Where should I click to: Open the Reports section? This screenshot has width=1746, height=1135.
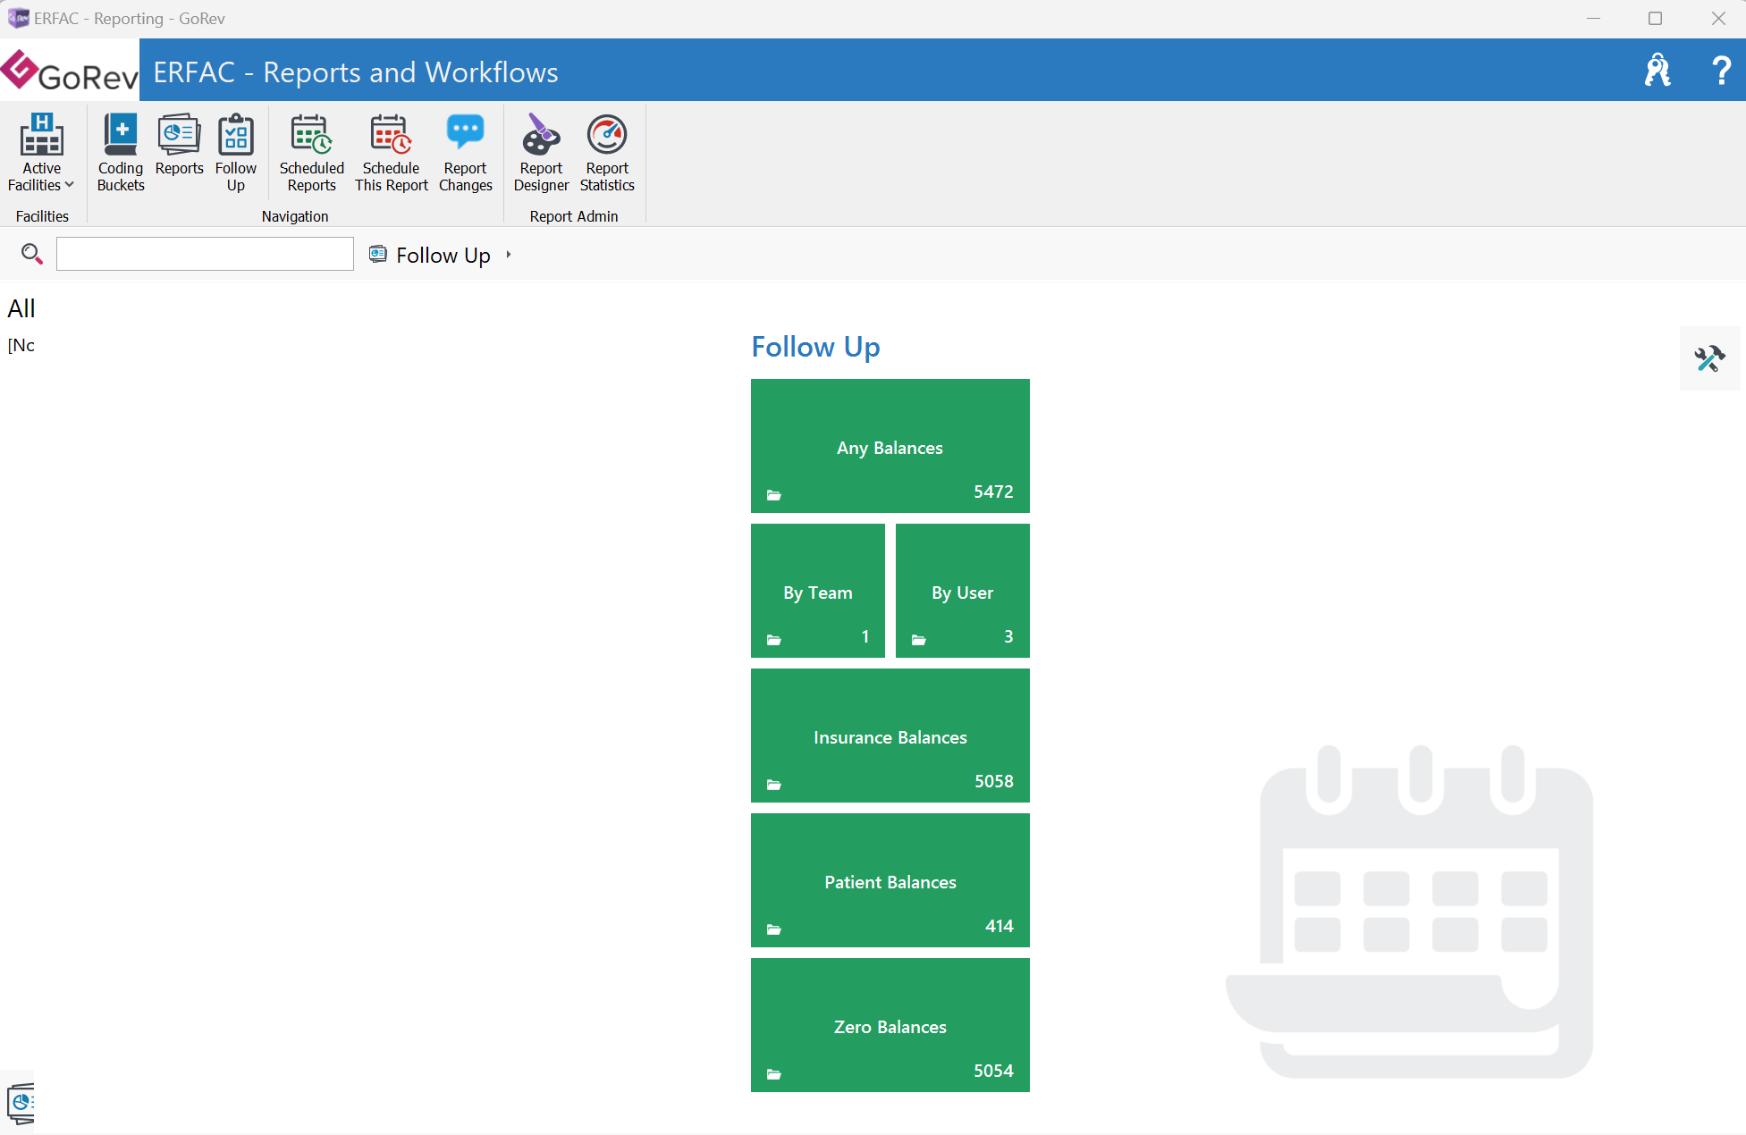179,145
